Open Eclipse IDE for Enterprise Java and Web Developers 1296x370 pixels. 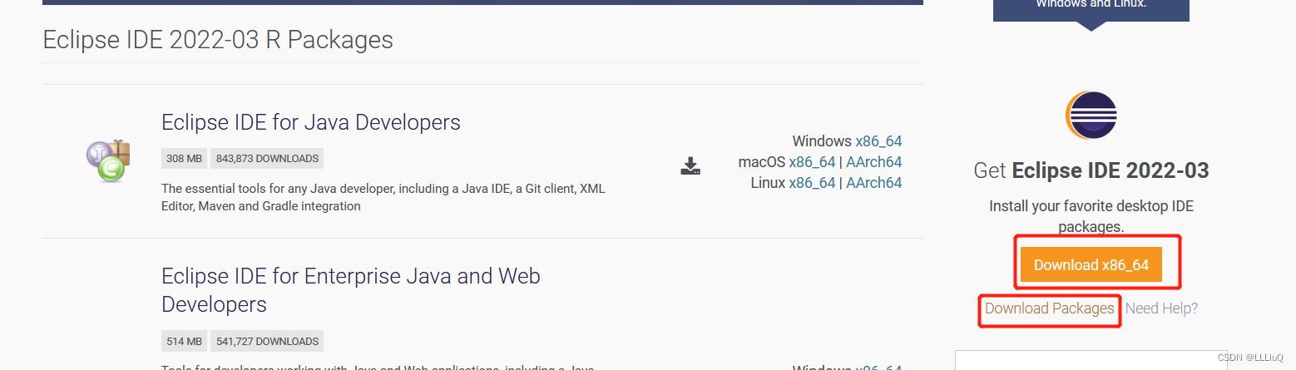pos(351,289)
